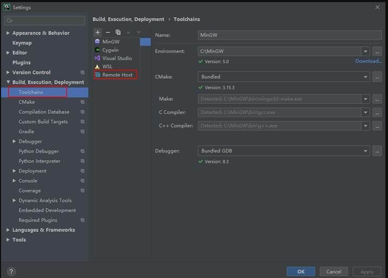Open the CMake settings page

[x=27, y=102]
